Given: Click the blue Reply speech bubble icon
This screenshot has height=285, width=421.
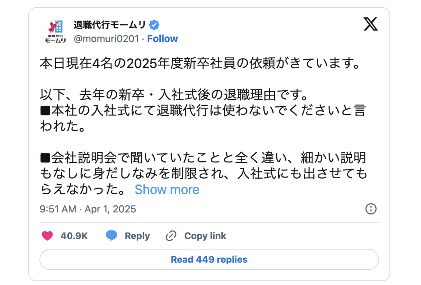Looking at the screenshot, I should pyautogui.click(x=112, y=236).
